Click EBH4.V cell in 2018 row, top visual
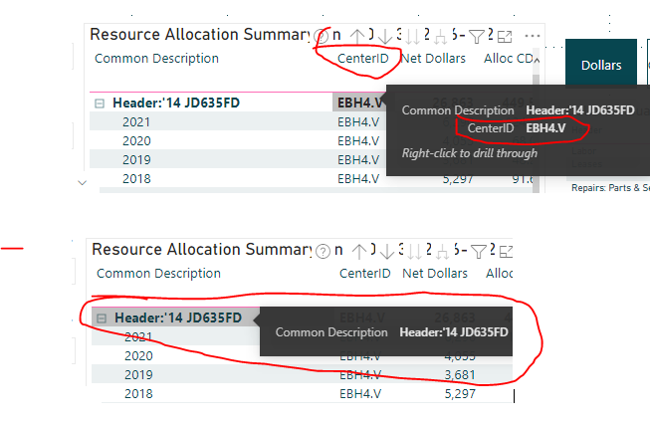 (358, 179)
